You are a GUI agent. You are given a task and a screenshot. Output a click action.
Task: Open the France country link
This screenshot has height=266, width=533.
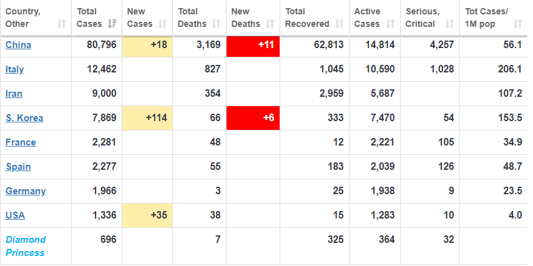(x=21, y=142)
